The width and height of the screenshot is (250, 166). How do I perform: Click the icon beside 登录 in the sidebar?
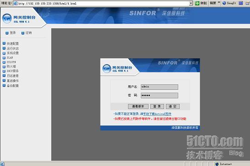tap(7, 33)
